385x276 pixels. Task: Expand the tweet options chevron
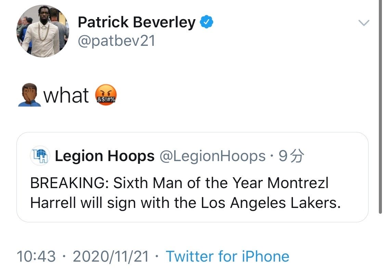coord(363,23)
